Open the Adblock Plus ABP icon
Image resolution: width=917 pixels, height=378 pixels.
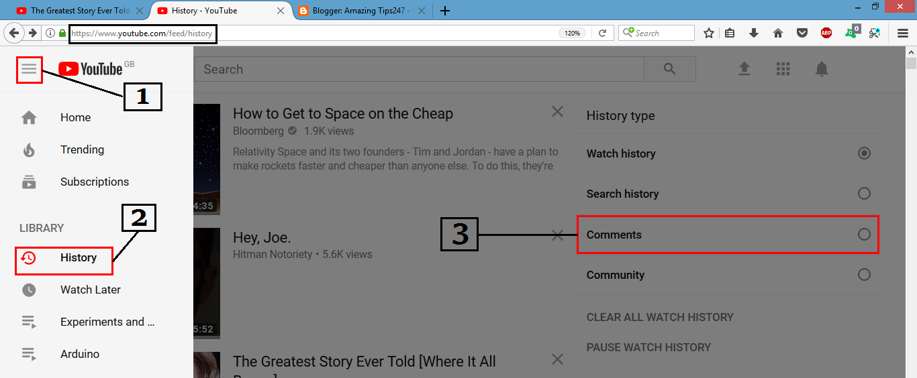[826, 33]
